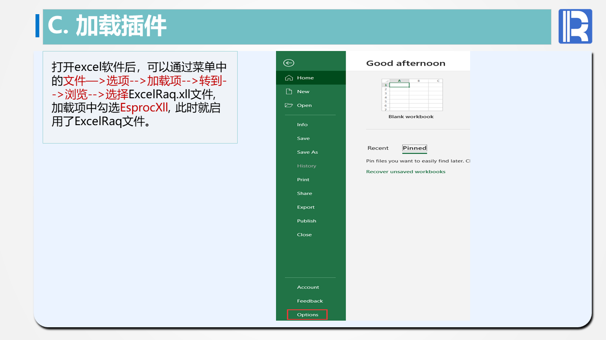Switch to the Recent tab
Screen dimensions: 606x340
[x=378, y=148]
